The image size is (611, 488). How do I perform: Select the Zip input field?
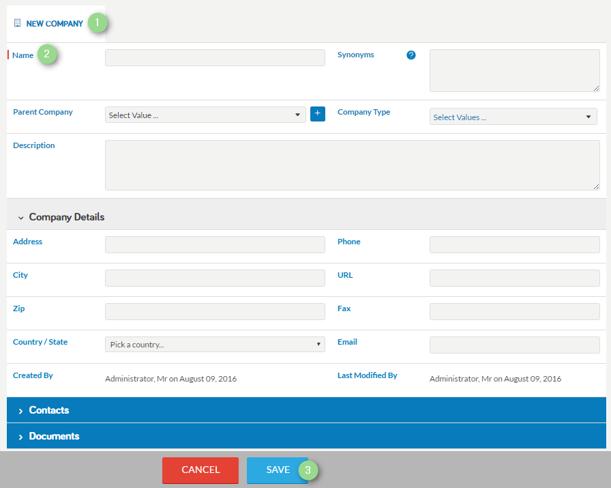point(215,312)
